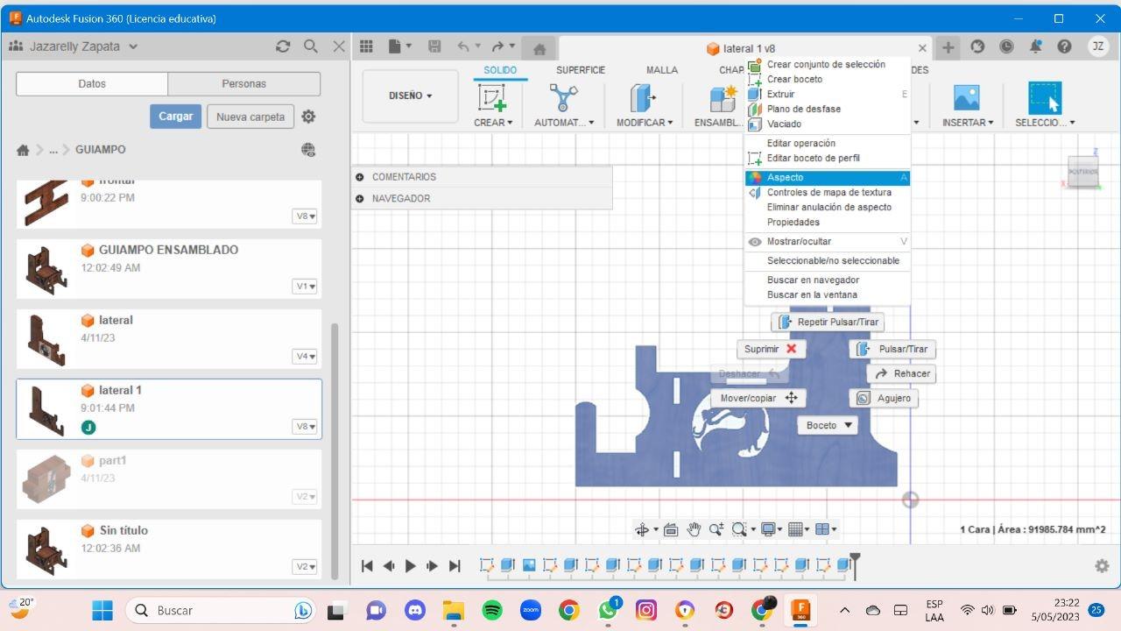Viewport: 1121px width, 631px height.
Task: Click the Create Sketch toolbar icon
Action: [x=492, y=97]
